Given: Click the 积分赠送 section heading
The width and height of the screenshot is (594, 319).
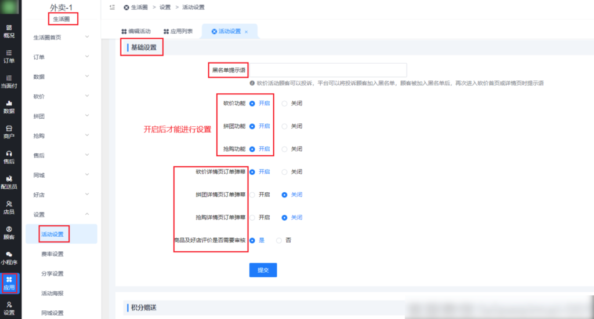Looking at the screenshot, I should click(144, 307).
